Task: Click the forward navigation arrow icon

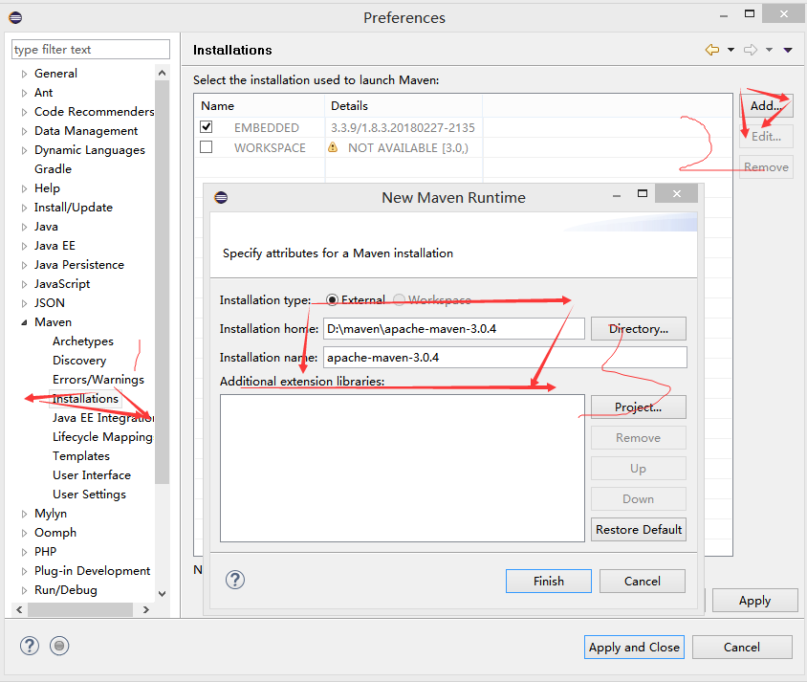Action: pyautogui.click(x=751, y=50)
